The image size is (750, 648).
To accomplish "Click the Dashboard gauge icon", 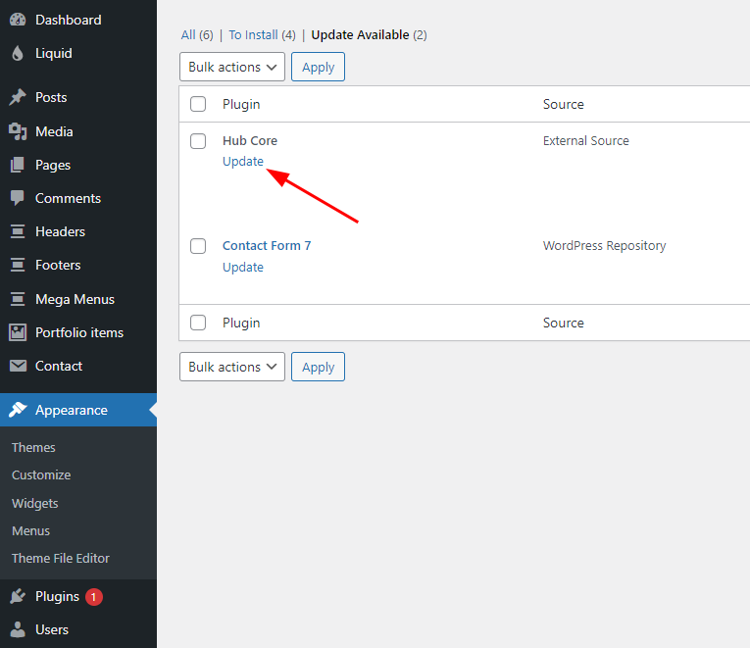I will coord(18,20).
